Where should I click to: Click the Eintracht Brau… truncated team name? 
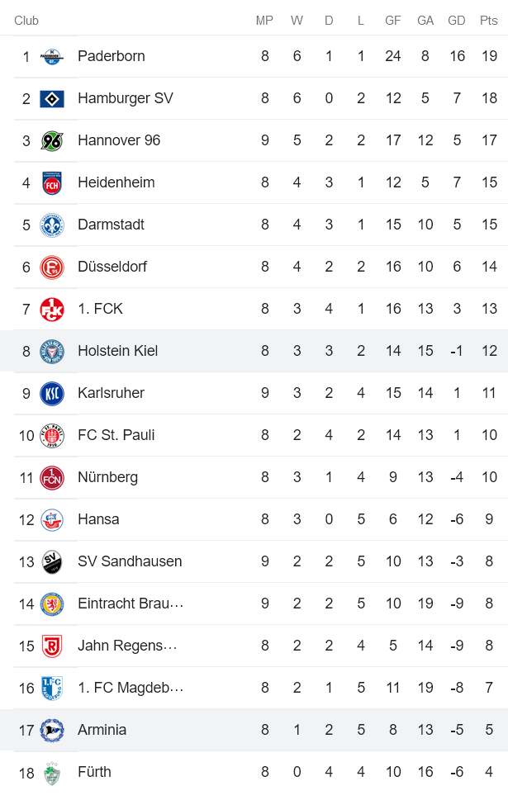coord(129,604)
